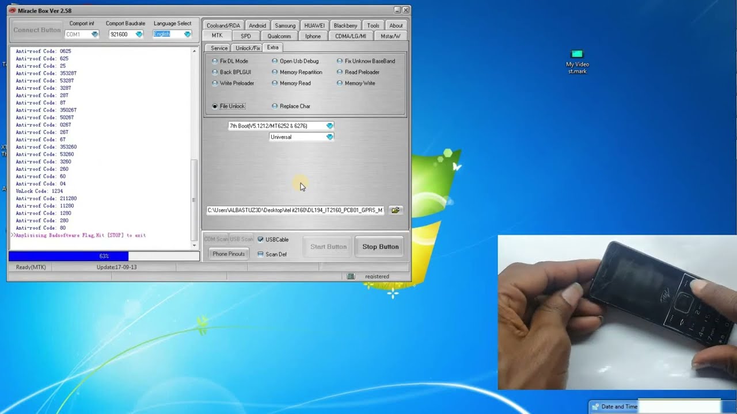
Task: Select Replace Char option
Action: (291, 106)
